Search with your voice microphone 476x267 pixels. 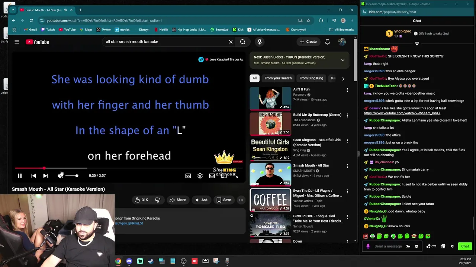(x=260, y=42)
